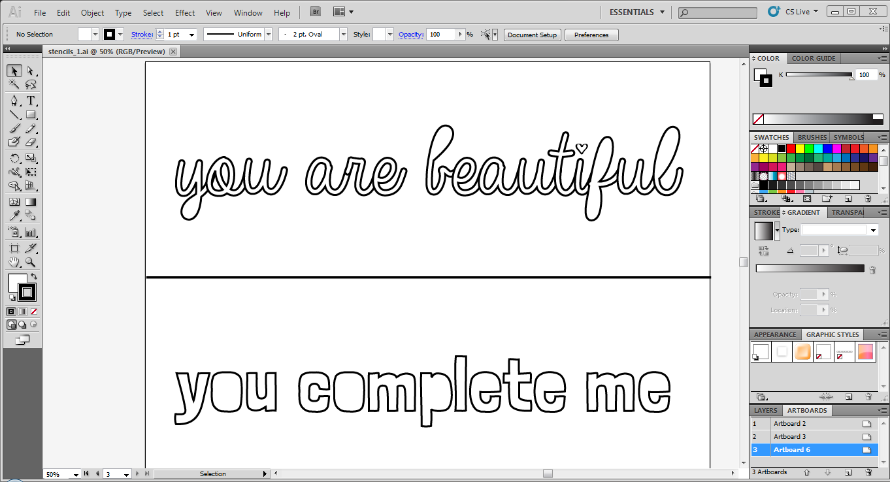Reset to default fill and stroke

pos(12,298)
